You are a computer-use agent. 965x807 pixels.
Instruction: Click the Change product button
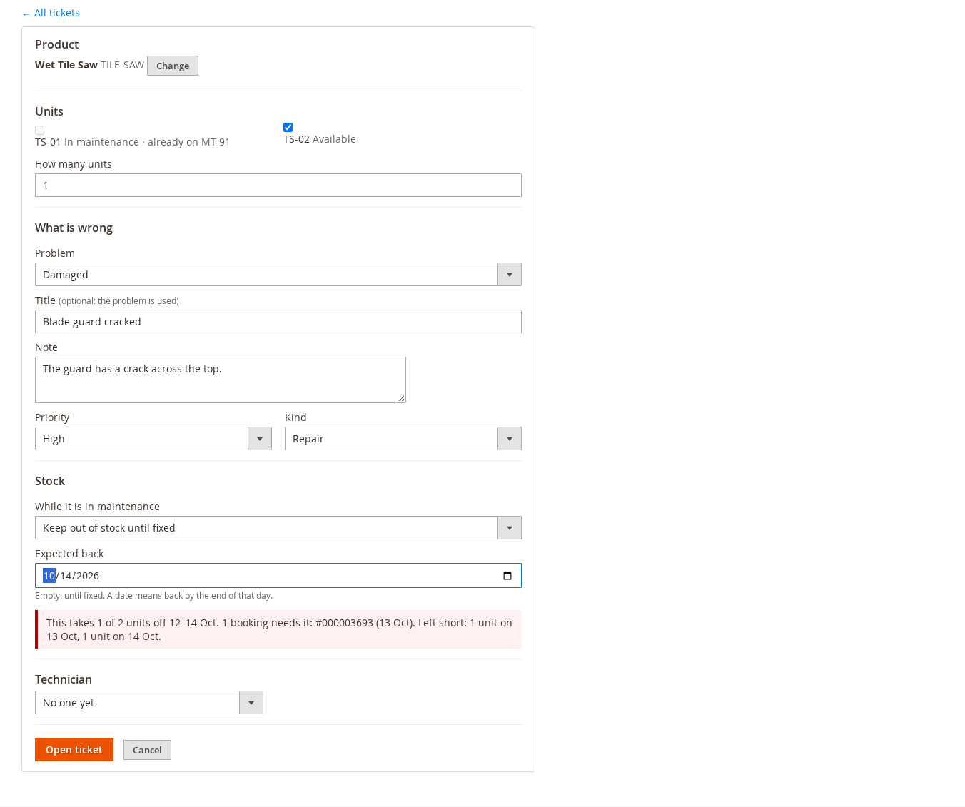[x=173, y=66]
